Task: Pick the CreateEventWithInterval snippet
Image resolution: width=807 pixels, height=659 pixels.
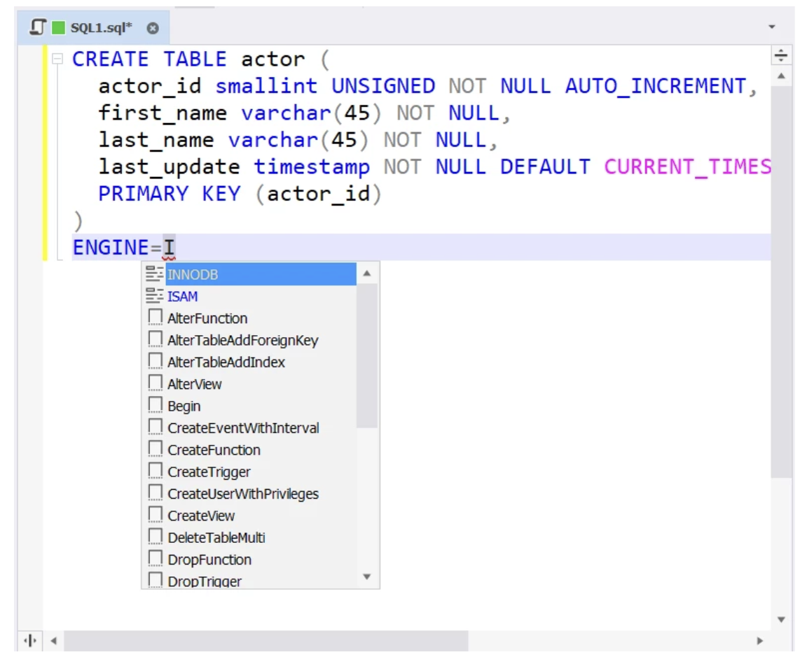Action: (x=249, y=428)
